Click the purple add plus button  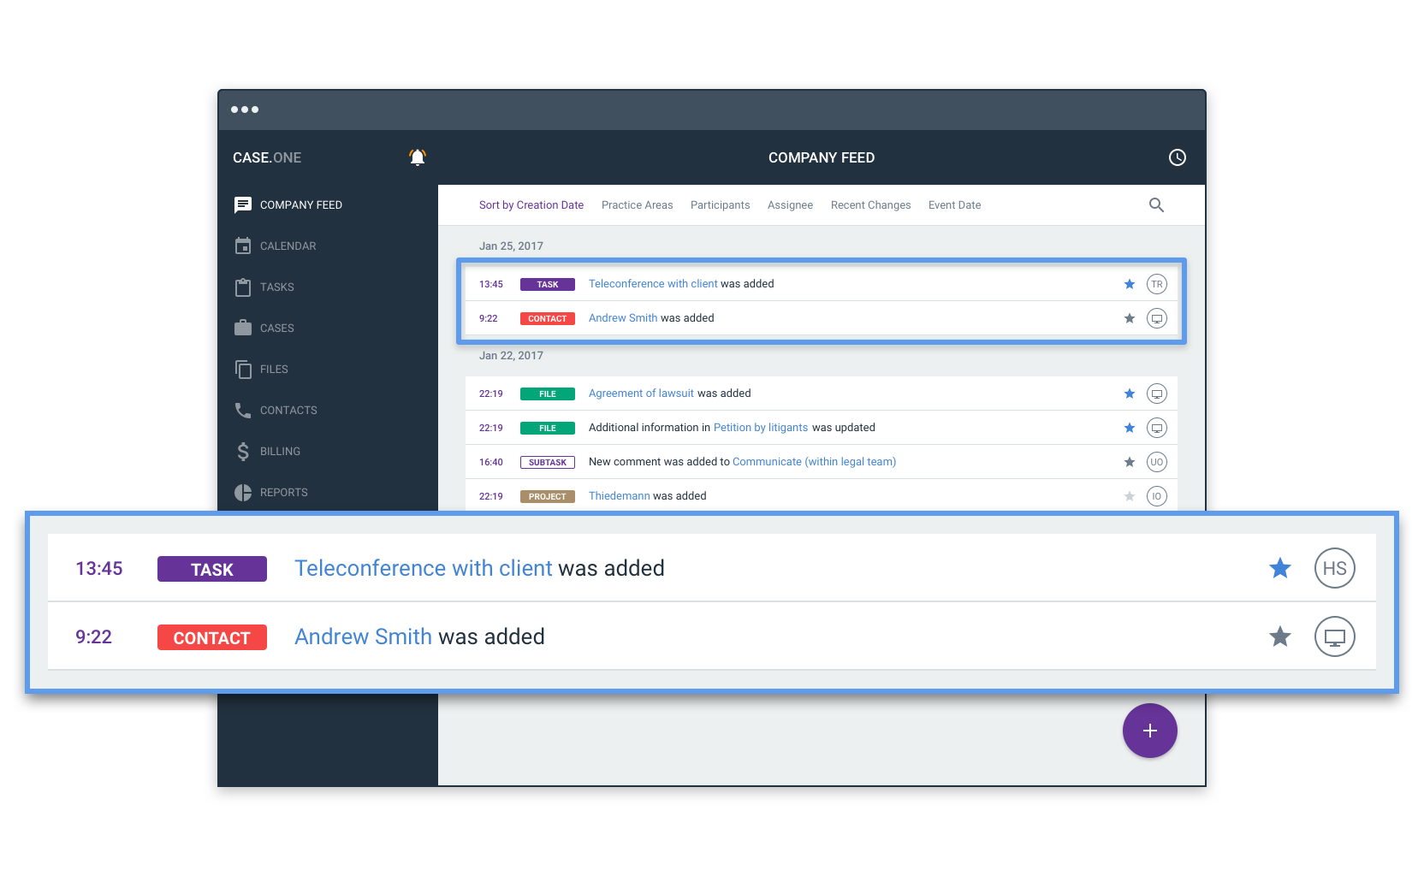(1149, 731)
